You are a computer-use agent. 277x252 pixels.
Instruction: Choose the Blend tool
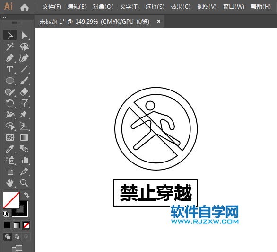(x=24, y=149)
